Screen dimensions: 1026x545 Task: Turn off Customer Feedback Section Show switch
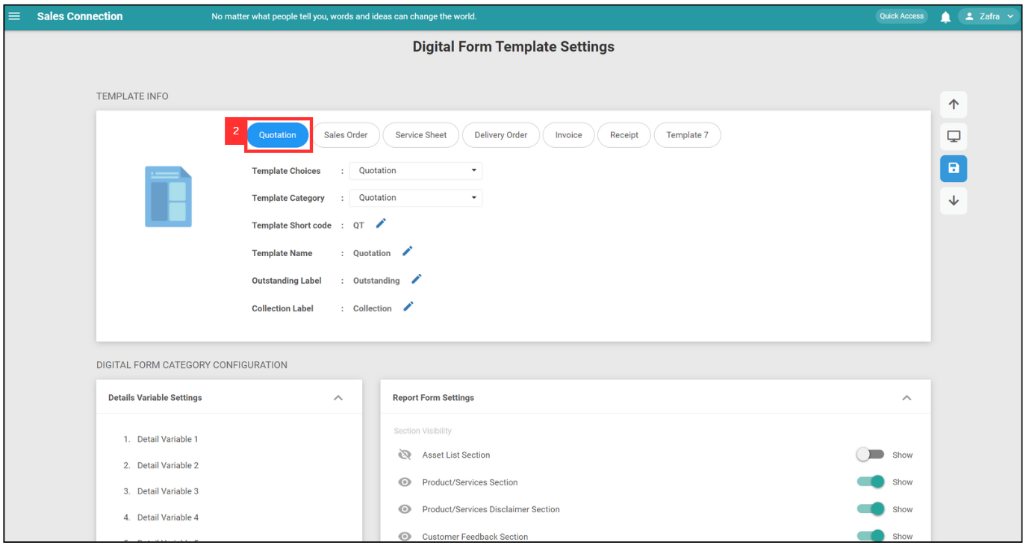[870, 535]
